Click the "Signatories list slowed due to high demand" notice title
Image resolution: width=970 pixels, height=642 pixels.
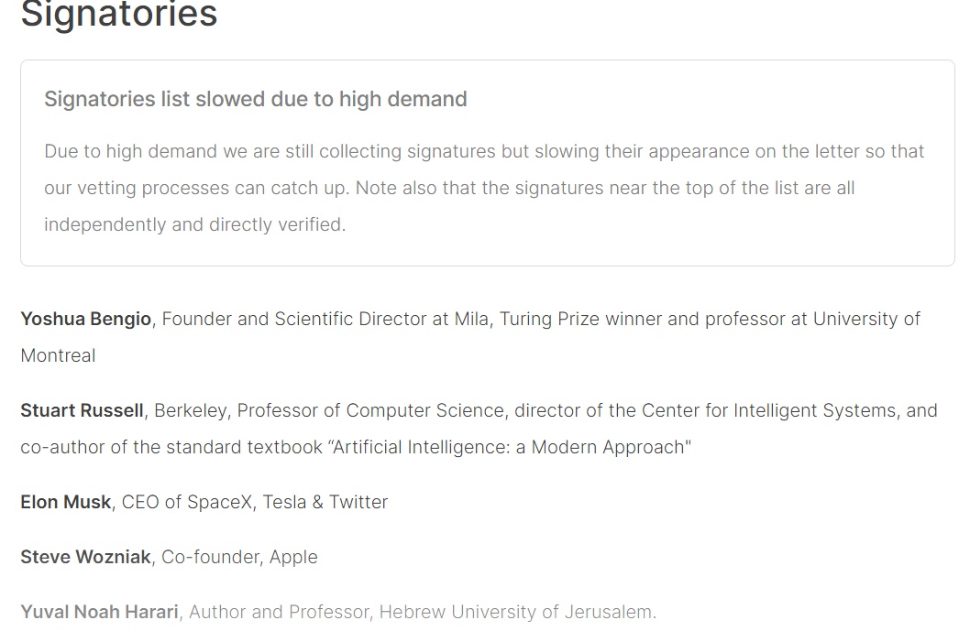255,99
